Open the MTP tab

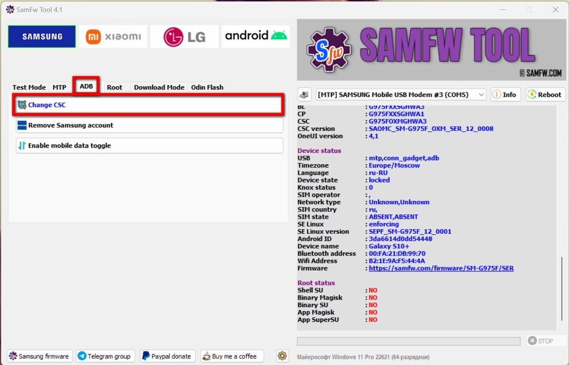coord(59,87)
